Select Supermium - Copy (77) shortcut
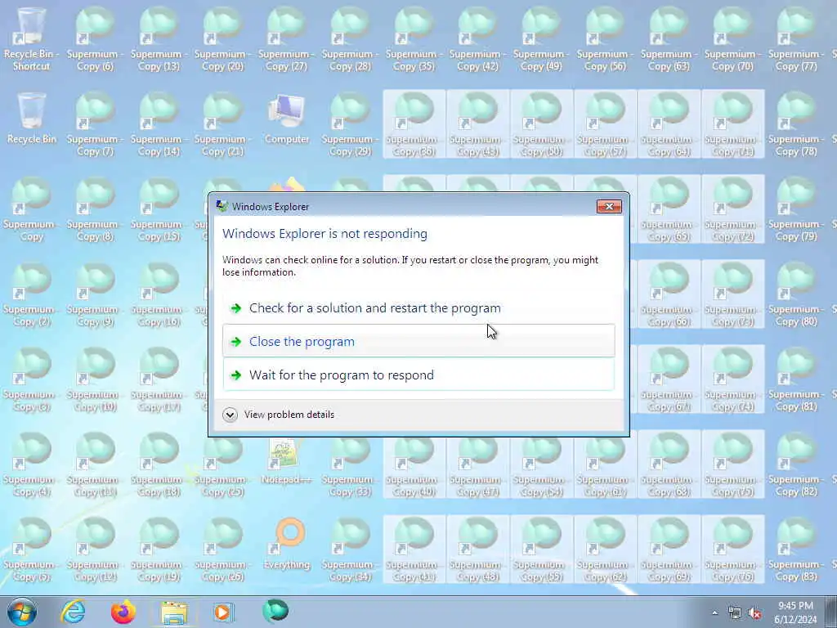 click(x=796, y=39)
